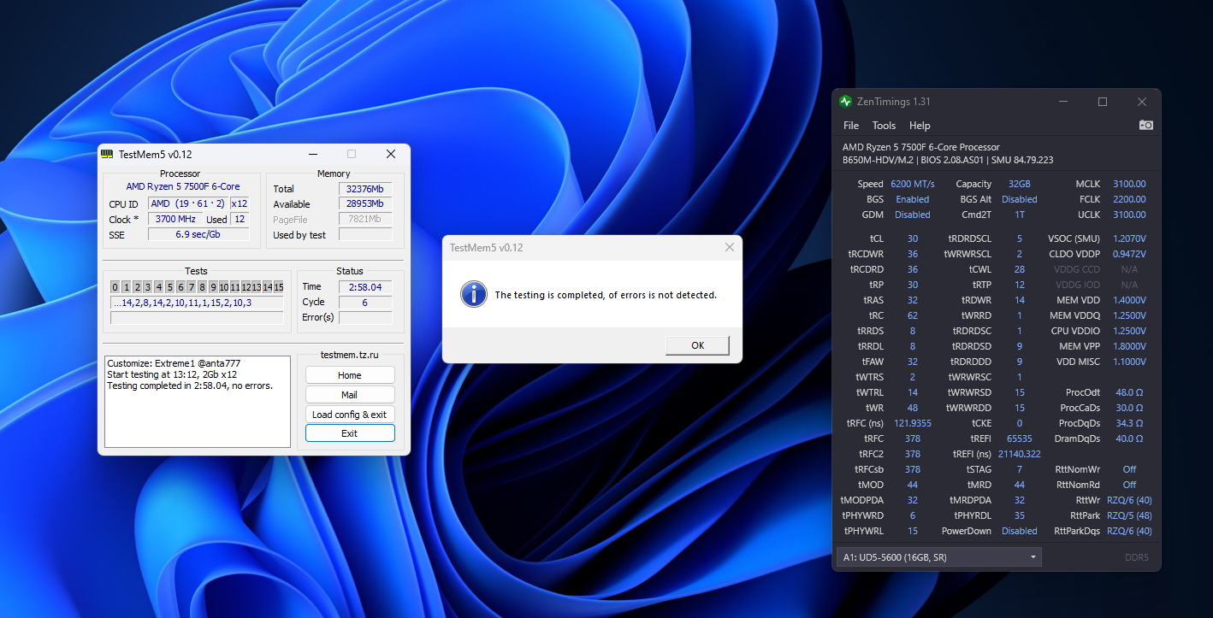
Task: Open the File menu in ZenTimings
Action: pos(851,126)
